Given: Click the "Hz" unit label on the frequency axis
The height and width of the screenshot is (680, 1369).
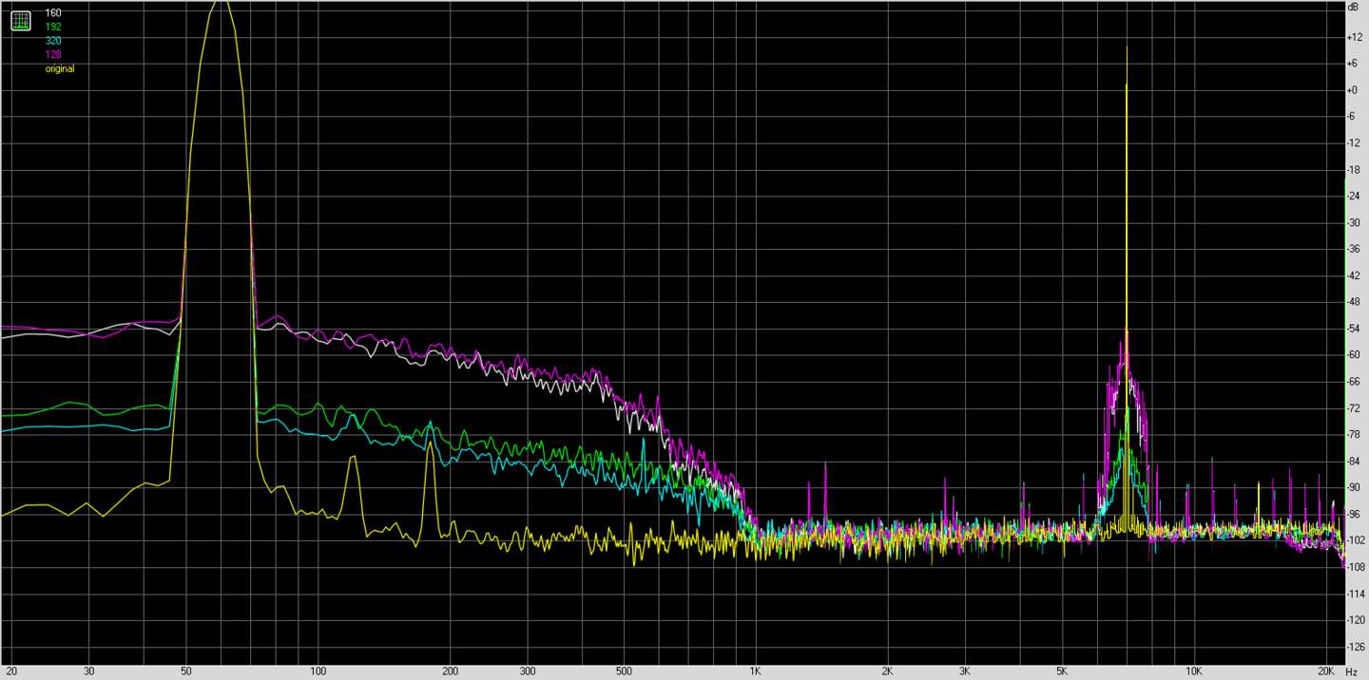Looking at the screenshot, I should click(x=1352, y=671).
